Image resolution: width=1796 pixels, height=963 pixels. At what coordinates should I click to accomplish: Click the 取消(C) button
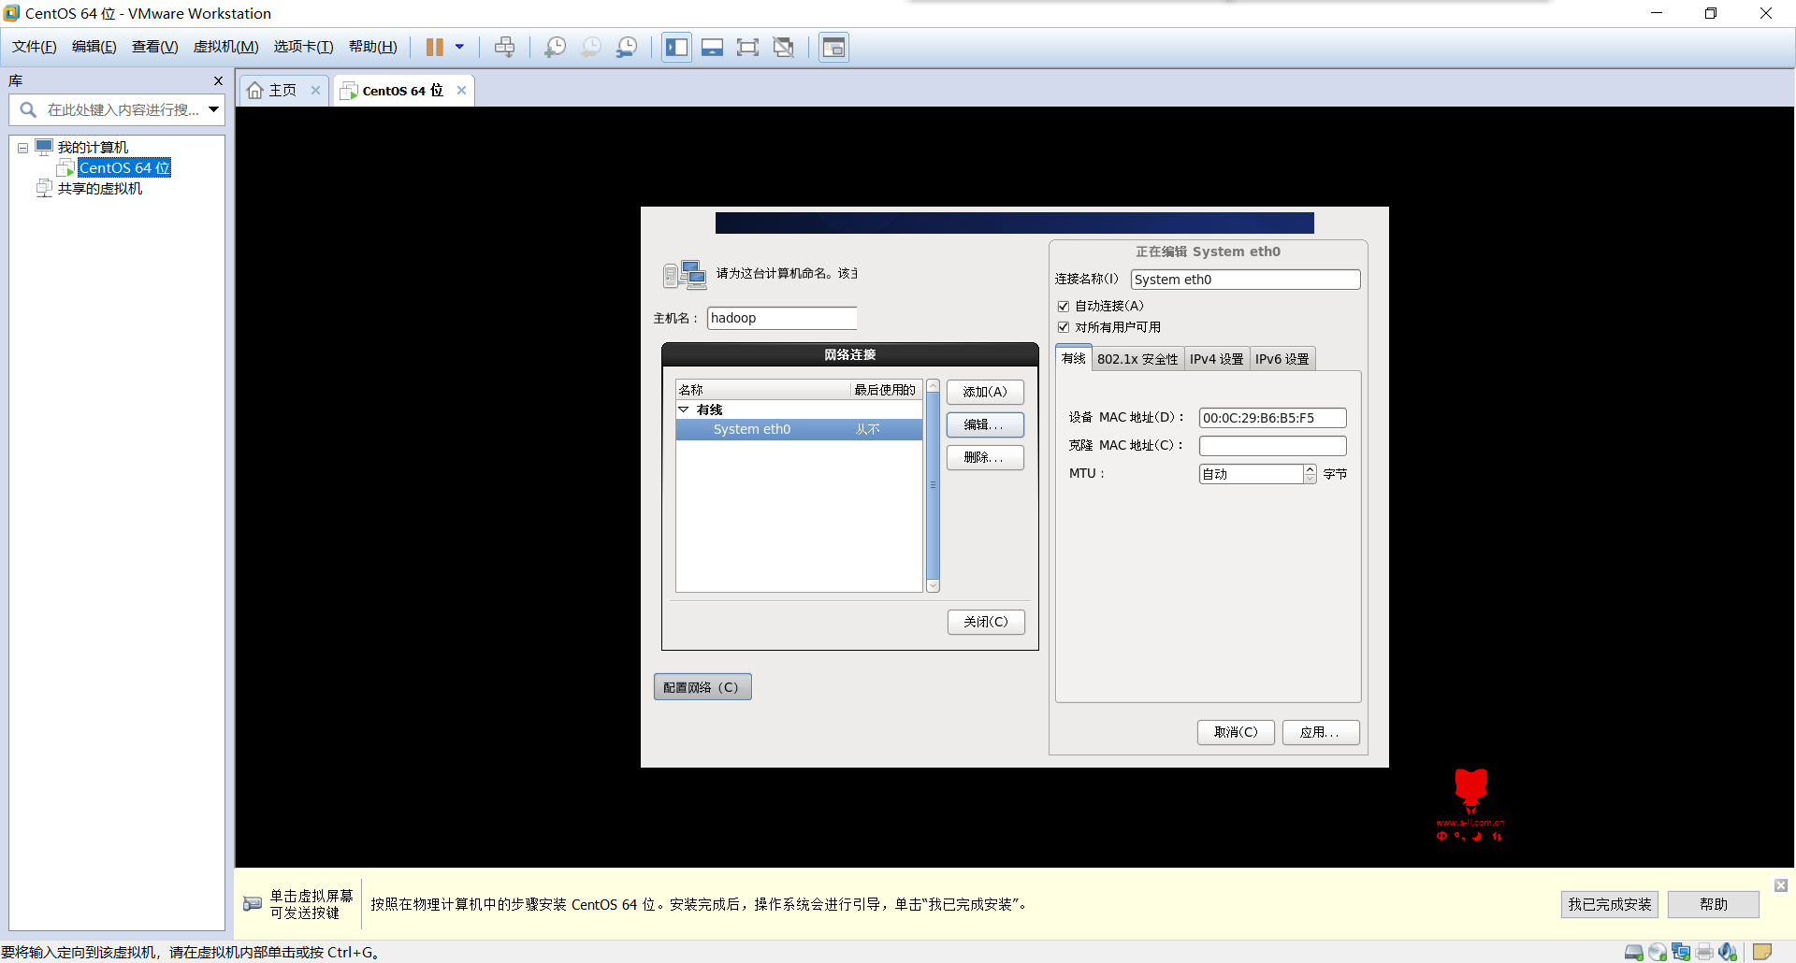tap(1236, 732)
